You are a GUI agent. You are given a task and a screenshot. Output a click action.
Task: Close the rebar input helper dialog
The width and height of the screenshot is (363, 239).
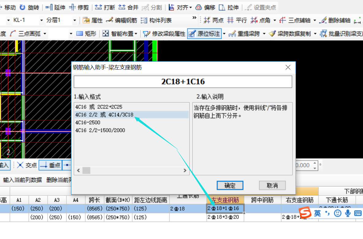pos(288,67)
